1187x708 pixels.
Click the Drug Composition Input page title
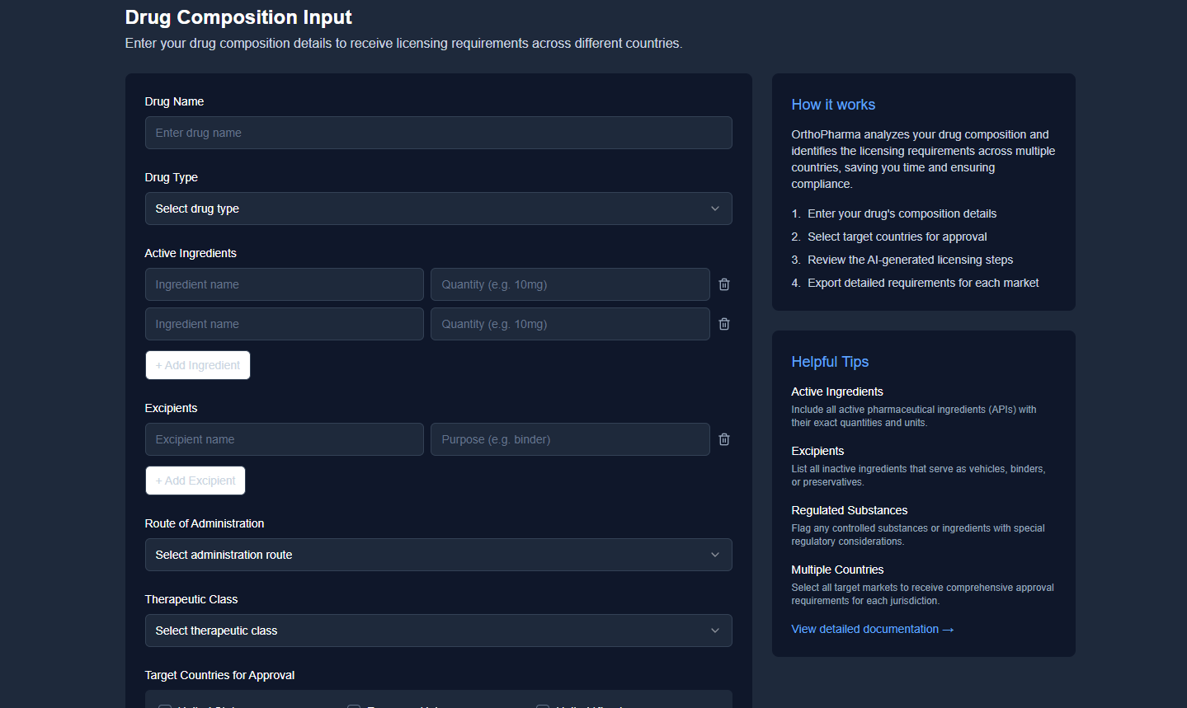(x=238, y=17)
